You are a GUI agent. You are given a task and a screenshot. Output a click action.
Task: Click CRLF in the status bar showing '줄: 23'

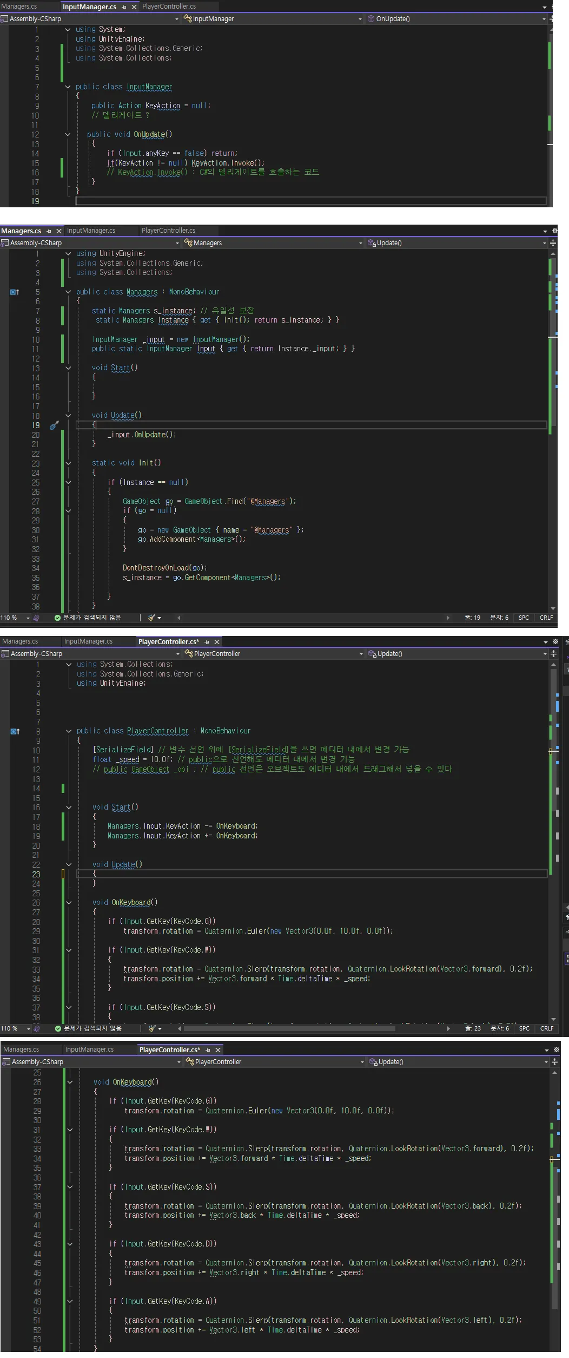click(x=547, y=1028)
